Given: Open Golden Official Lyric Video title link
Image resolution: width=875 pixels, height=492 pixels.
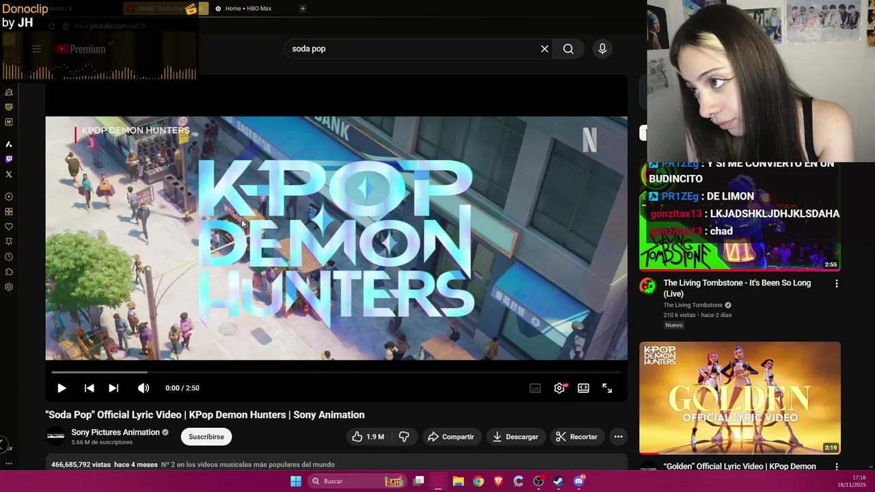Looking at the screenshot, I should (x=740, y=467).
